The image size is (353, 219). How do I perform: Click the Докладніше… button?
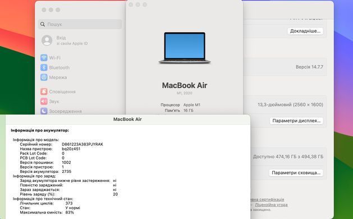(305, 31)
